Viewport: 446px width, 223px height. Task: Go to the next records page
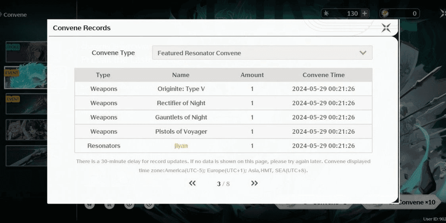[x=254, y=183]
